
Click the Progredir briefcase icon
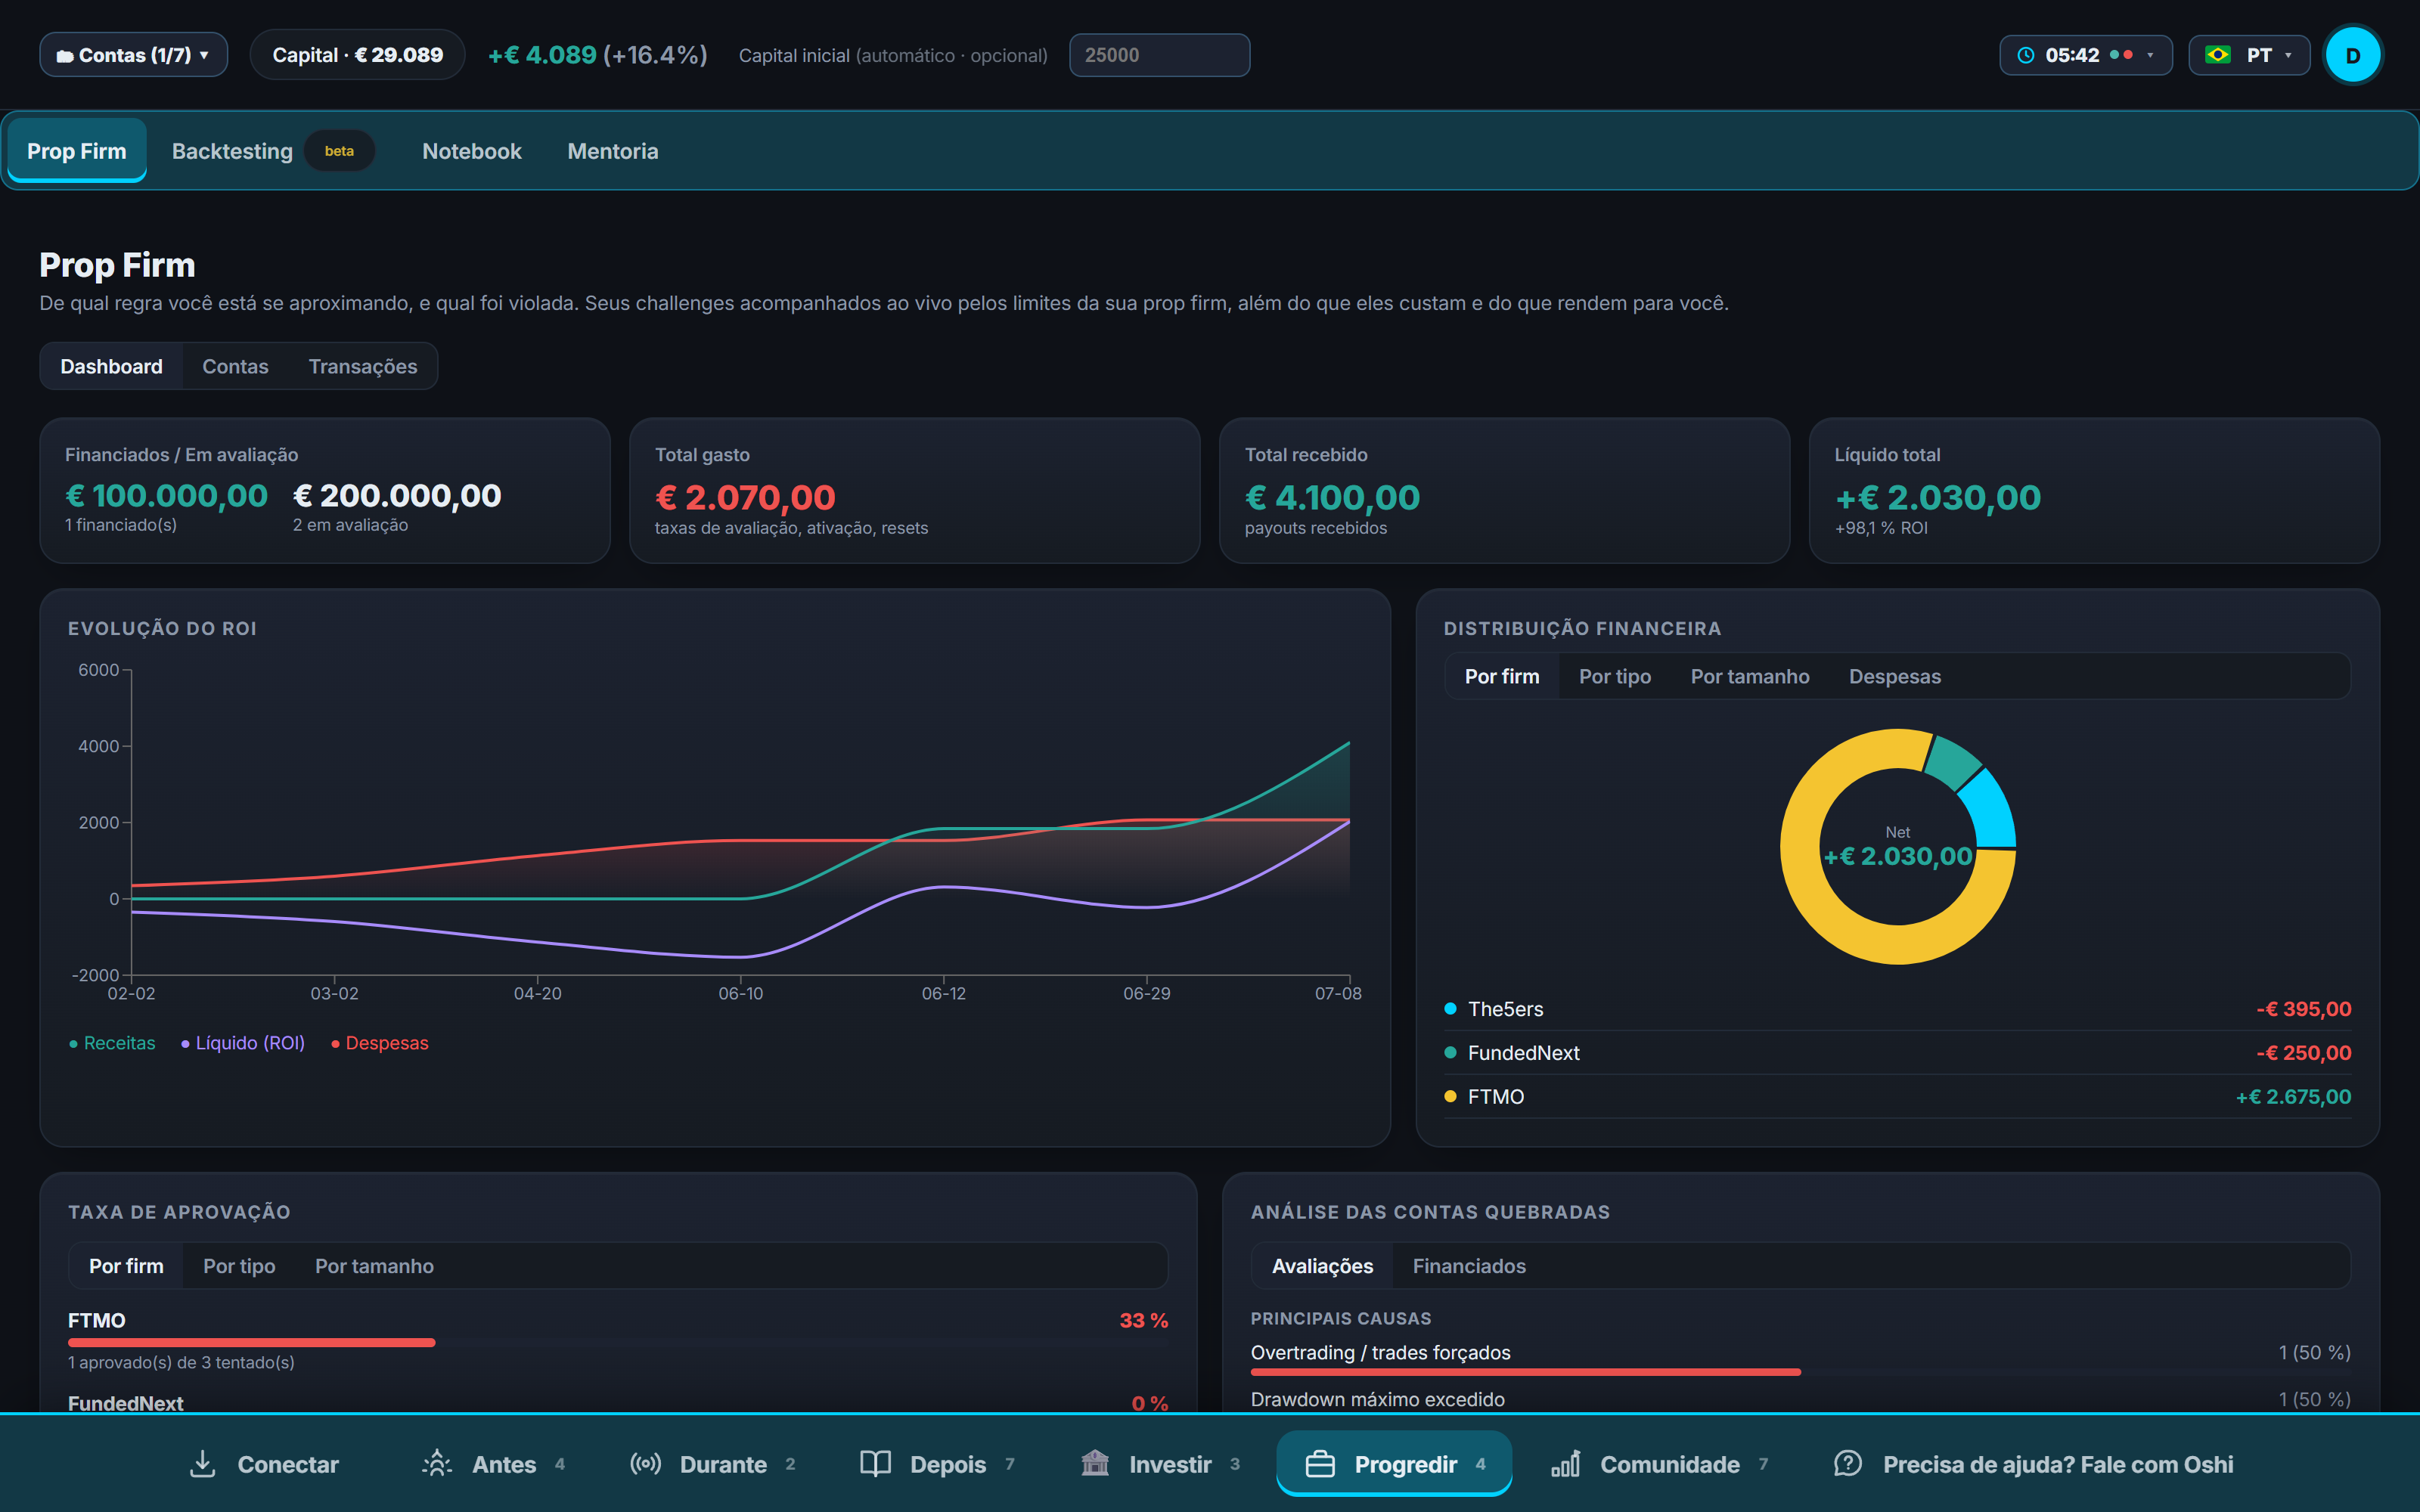1320,1464
